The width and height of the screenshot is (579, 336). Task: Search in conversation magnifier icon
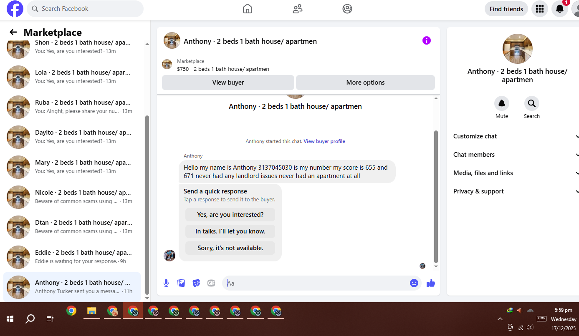point(532,103)
